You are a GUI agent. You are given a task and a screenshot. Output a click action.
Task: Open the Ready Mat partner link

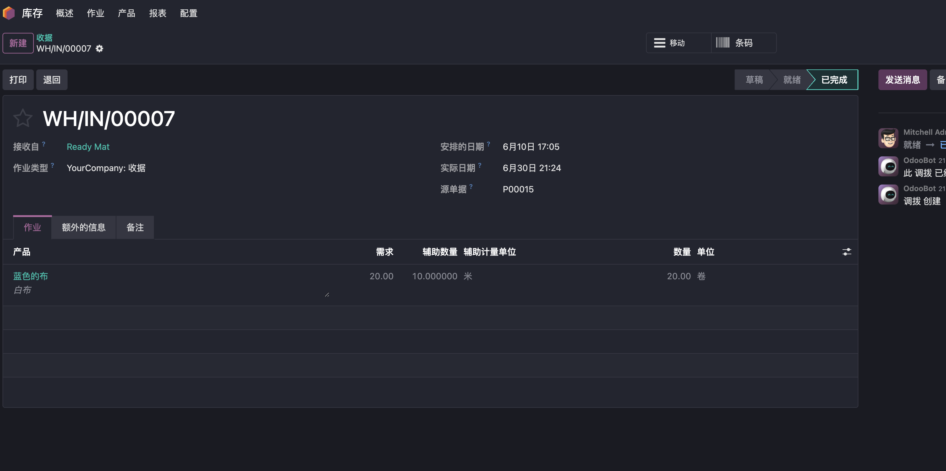[88, 147]
